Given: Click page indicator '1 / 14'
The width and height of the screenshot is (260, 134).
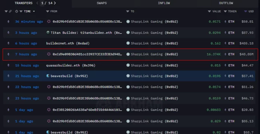Looking at the screenshot, I should [47, 3].
